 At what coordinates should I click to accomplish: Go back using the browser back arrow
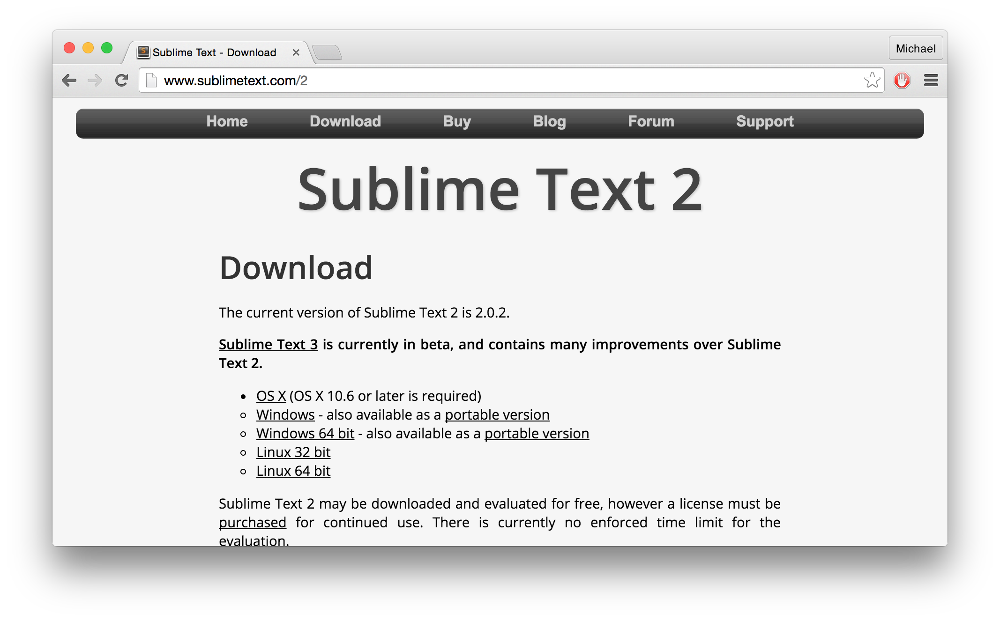[x=69, y=81]
